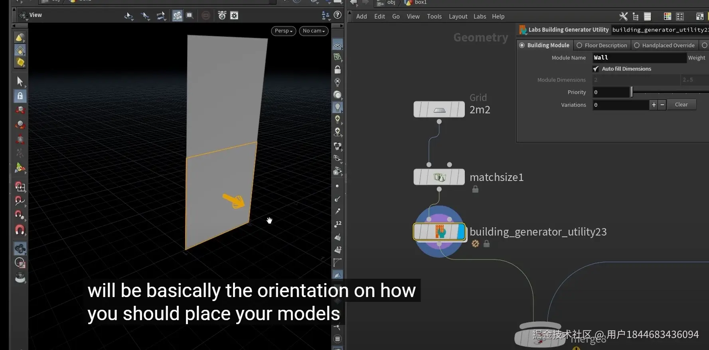This screenshot has width=709, height=350.
Task: Select the track view arrow tool
Action: pyautogui.click(x=145, y=16)
